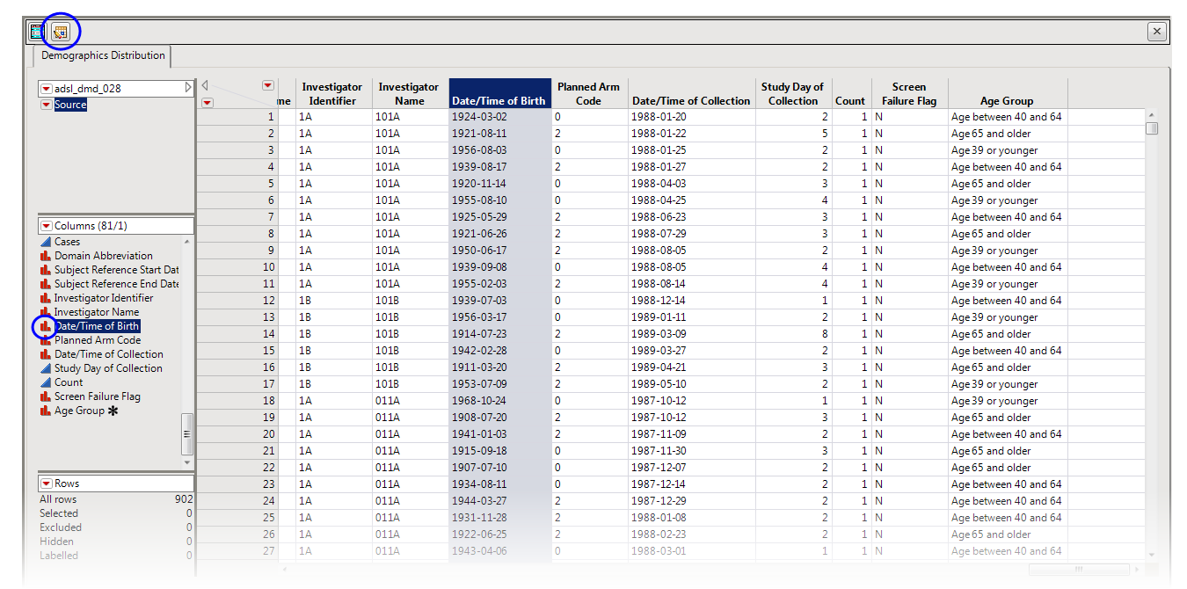Click continuous icon beside Count column
The width and height of the screenshot is (1187, 589).
pos(46,382)
